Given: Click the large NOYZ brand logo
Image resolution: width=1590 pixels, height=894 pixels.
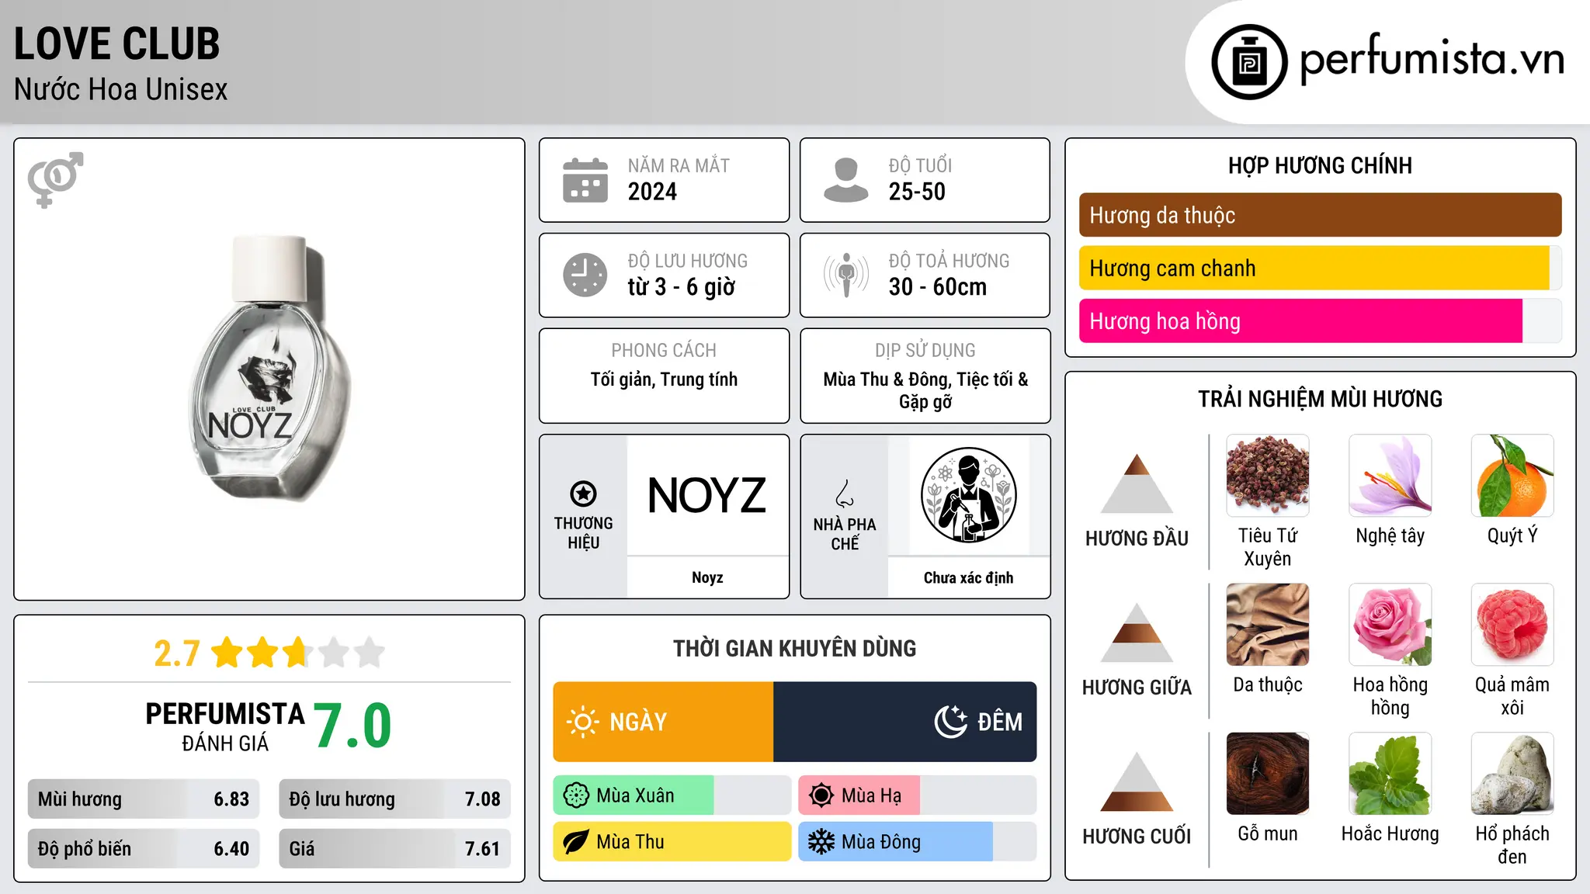Looking at the screenshot, I should [707, 495].
